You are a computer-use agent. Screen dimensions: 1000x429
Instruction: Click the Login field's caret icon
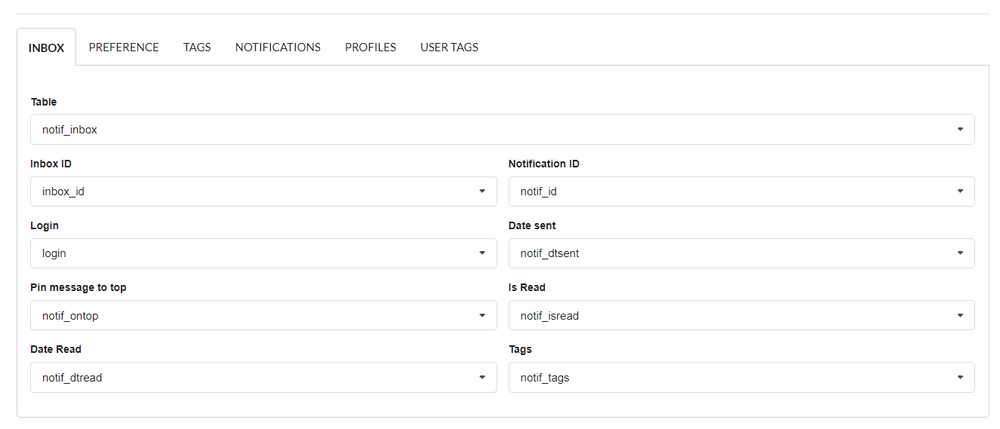pyautogui.click(x=482, y=253)
